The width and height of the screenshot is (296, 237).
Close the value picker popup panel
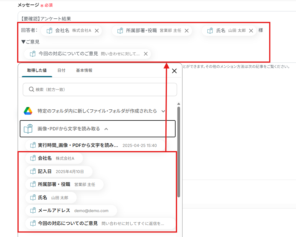point(174,71)
